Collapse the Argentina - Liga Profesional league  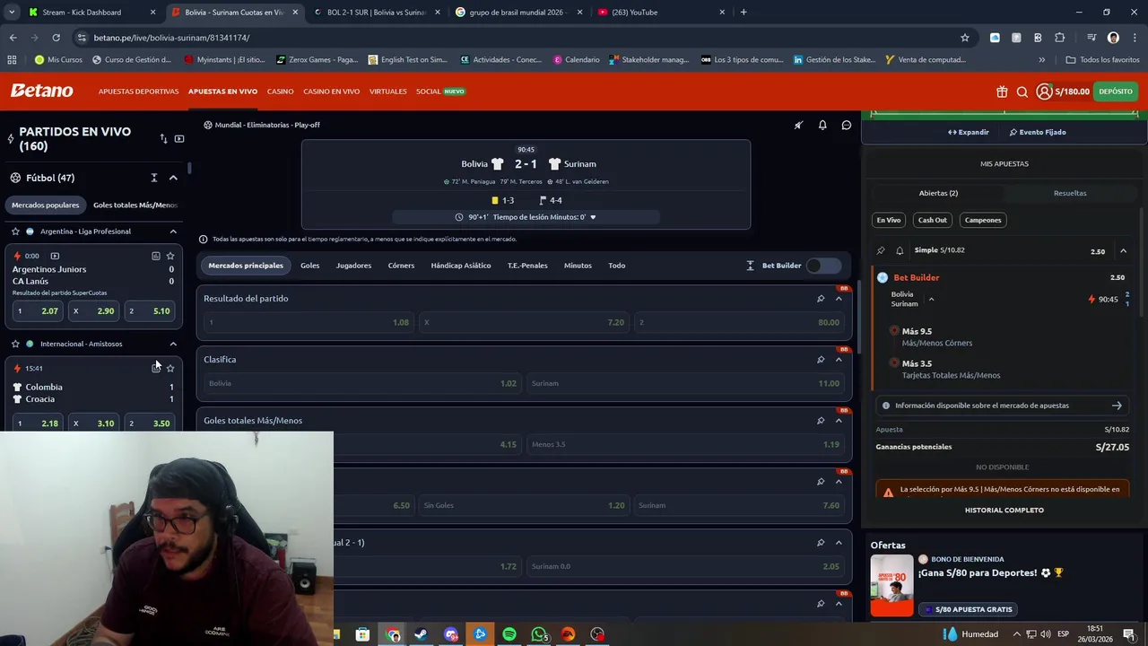[173, 231]
